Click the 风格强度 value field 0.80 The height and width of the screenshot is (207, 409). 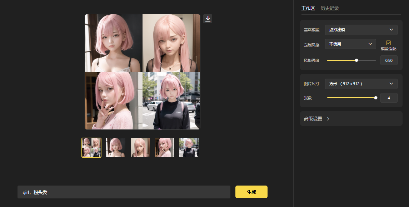click(x=389, y=60)
